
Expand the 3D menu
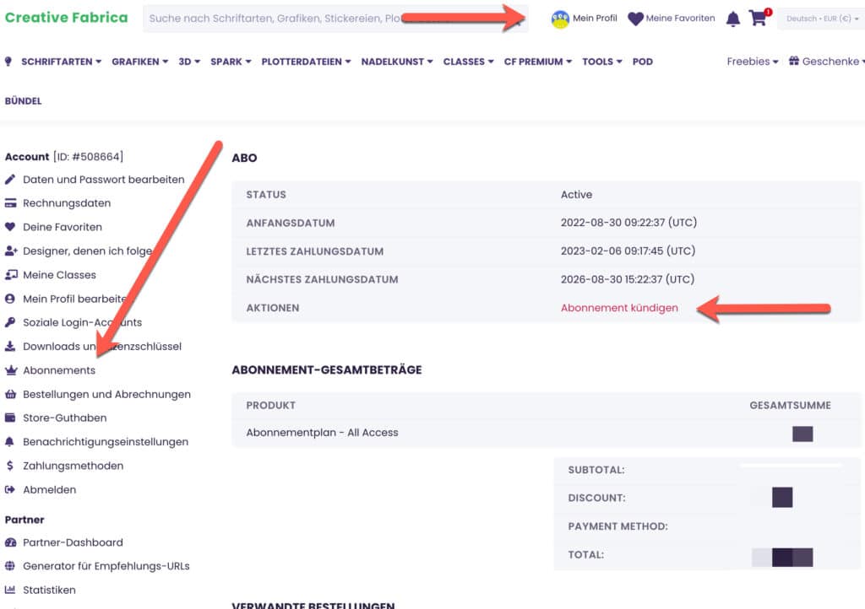pyautogui.click(x=189, y=62)
